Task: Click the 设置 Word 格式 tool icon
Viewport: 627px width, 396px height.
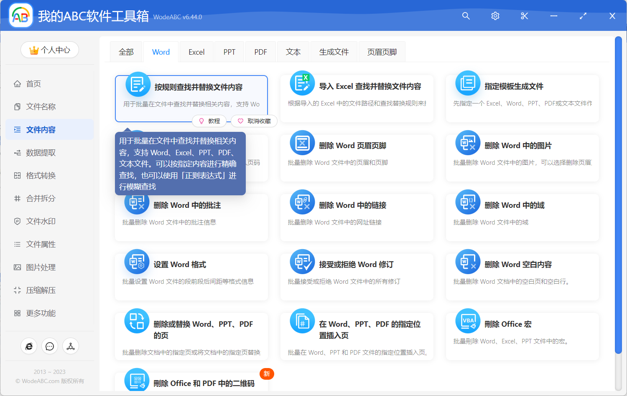Action: tap(137, 261)
